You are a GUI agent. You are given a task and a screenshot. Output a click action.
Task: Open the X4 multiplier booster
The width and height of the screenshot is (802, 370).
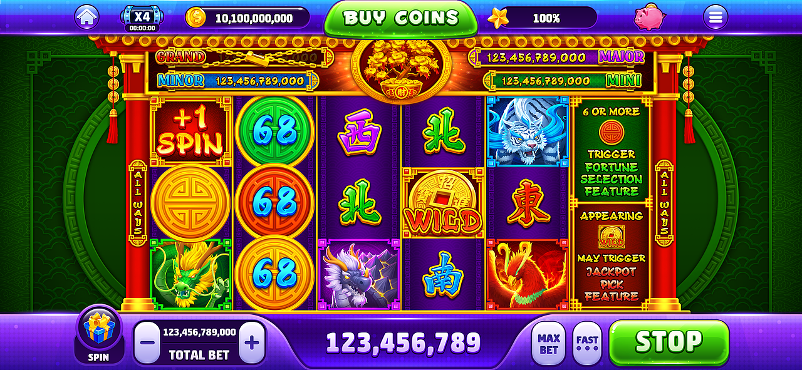tap(142, 18)
